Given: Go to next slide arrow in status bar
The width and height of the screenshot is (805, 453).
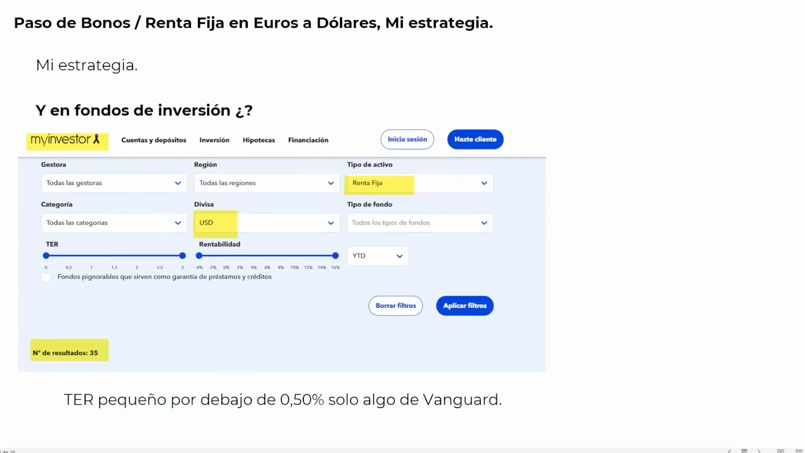Looking at the screenshot, I should [x=759, y=451].
